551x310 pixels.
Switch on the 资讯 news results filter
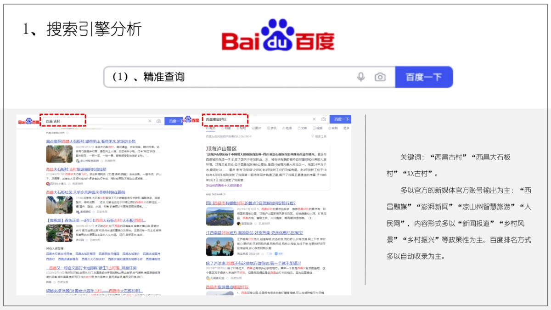pos(273,128)
